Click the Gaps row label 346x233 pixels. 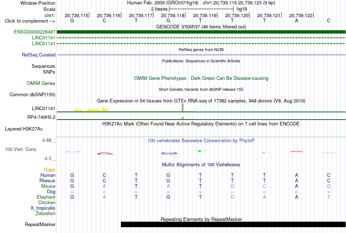(x=50, y=170)
